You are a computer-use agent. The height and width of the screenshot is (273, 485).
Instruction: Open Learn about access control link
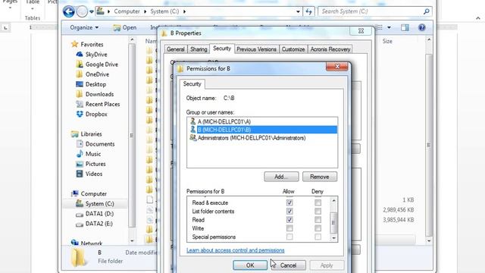[236, 250]
